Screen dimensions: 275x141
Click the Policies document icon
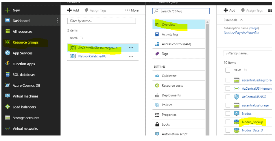[157, 105]
